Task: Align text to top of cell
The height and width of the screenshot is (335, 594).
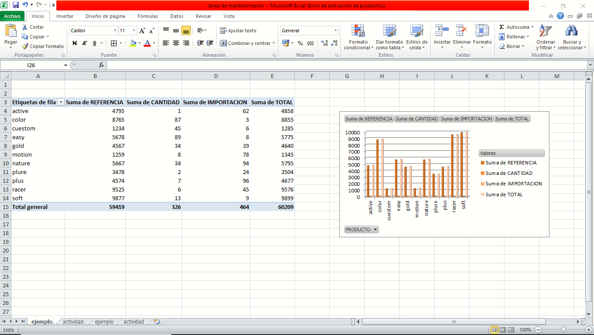Action: click(166, 31)
